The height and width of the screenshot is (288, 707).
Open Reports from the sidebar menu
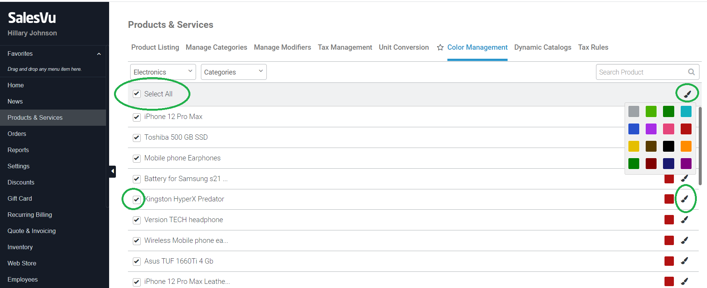click(x=18, y=150)
